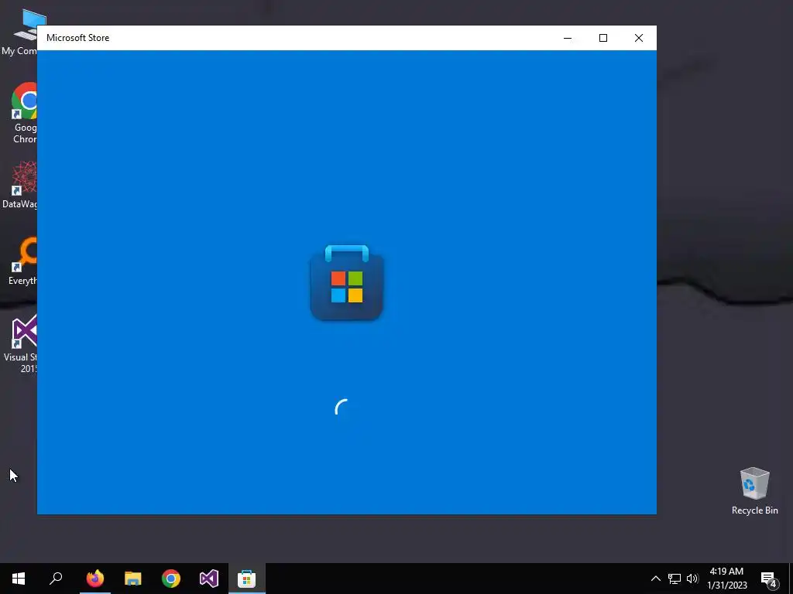Image resolution: width=793 pixels, height=594 pixels.
Task: Open the Action Center notifications icon
Action: tap(769, 579)
